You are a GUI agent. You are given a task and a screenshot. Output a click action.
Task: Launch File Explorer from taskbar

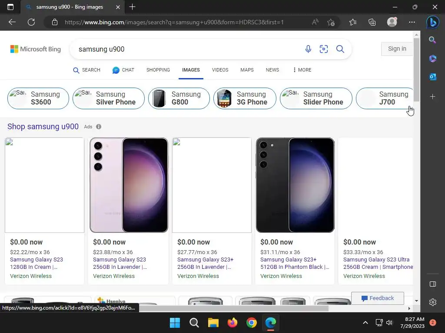[x=213, y=323]
